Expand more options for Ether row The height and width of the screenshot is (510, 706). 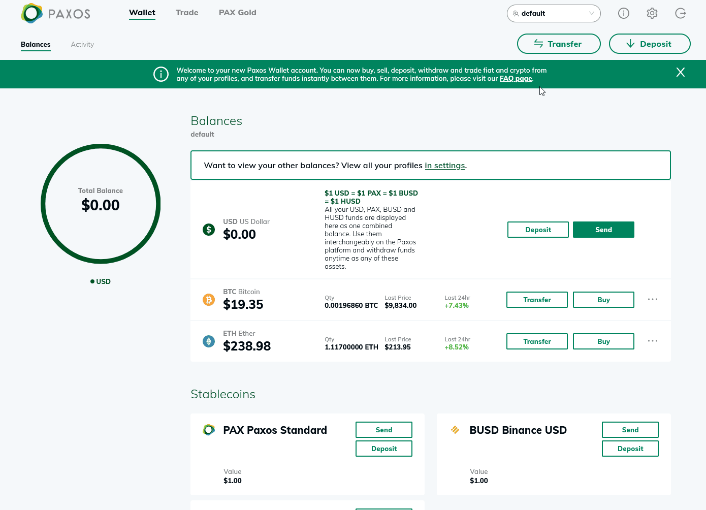652,341
